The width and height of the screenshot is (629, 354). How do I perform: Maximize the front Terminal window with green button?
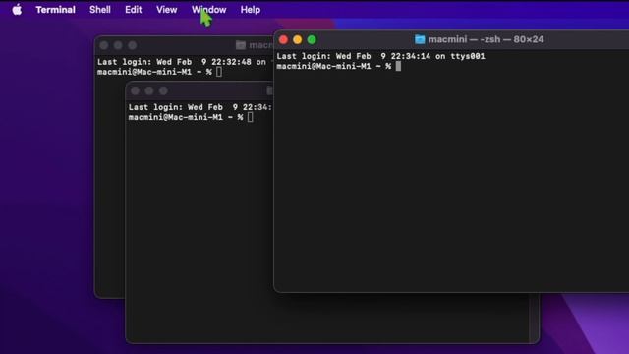point(312,39)
